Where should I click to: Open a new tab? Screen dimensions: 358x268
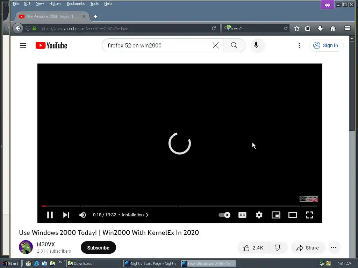(x=95, y=16)
